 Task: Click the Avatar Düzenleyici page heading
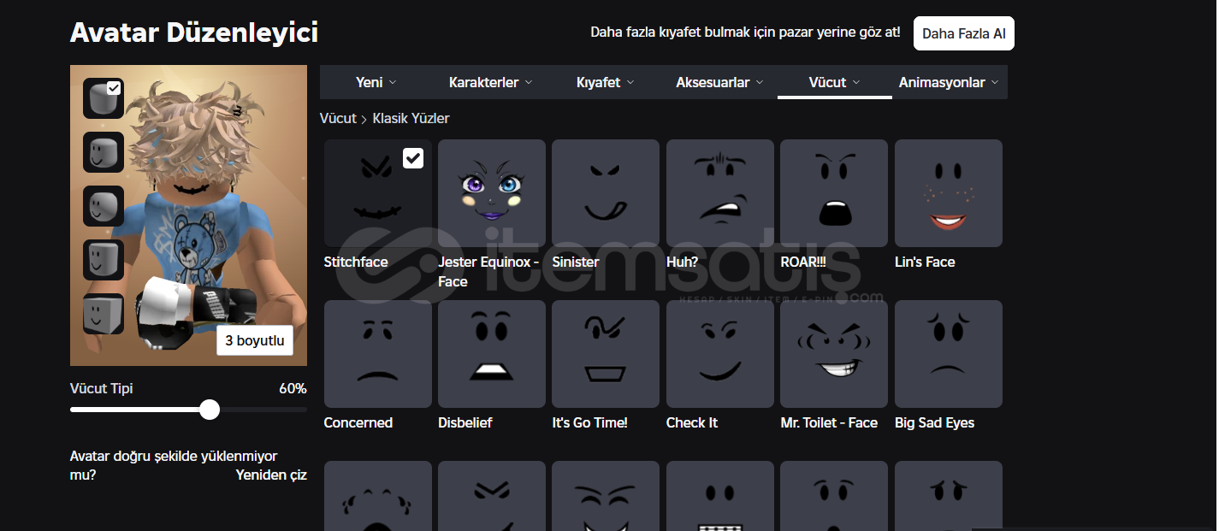(x=194, y=32)
